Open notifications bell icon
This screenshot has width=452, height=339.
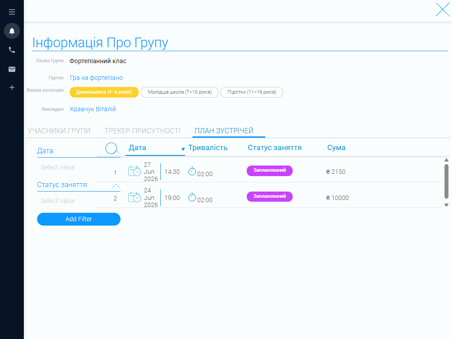coord(12,31)
